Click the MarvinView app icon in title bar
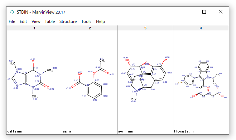 click(x=12, y=12)
